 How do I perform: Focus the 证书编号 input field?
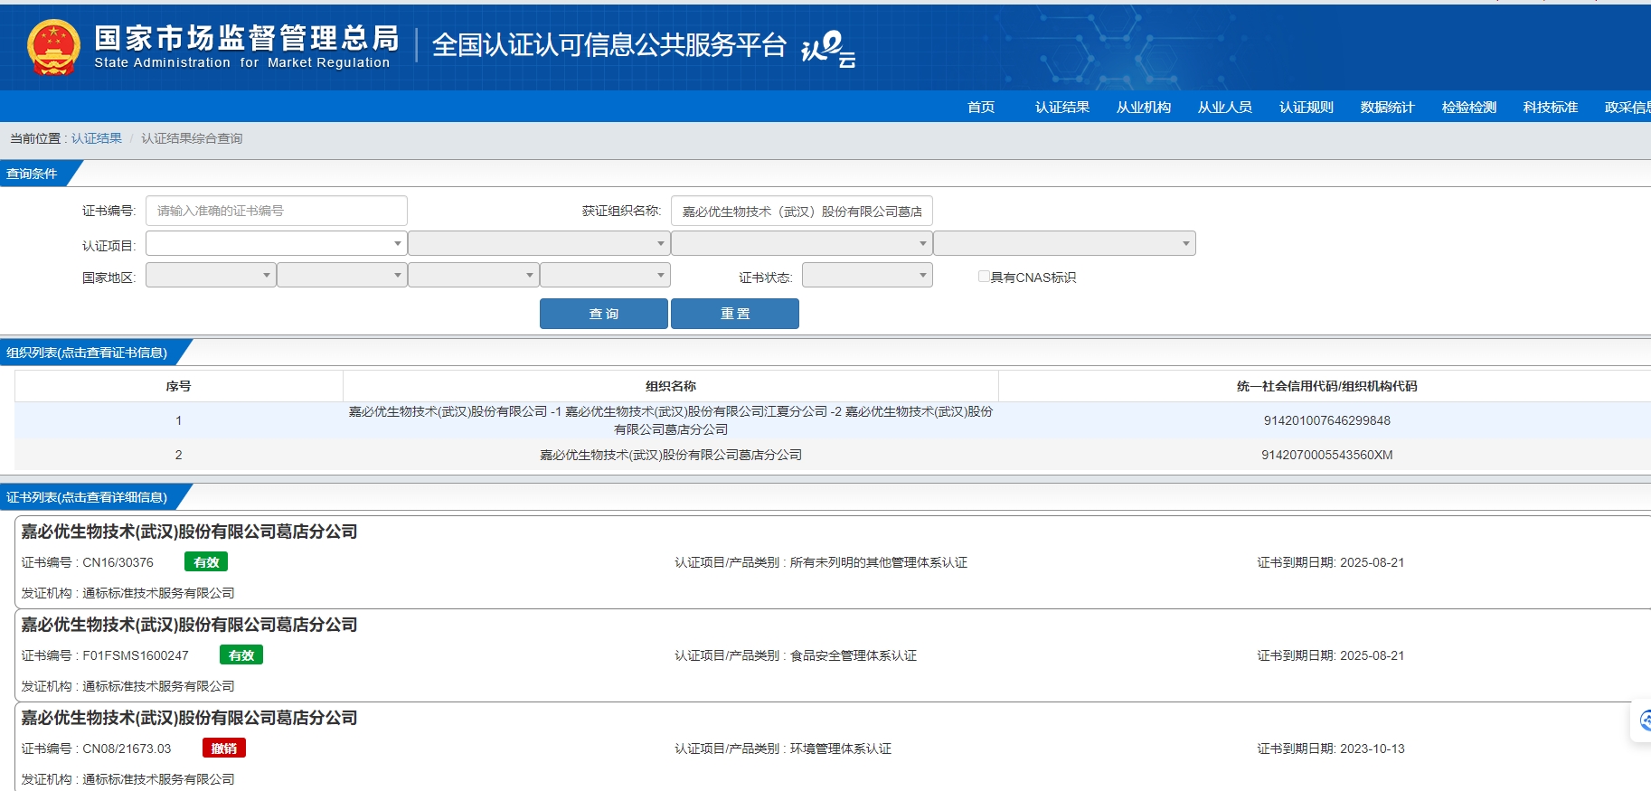point(276,211)
